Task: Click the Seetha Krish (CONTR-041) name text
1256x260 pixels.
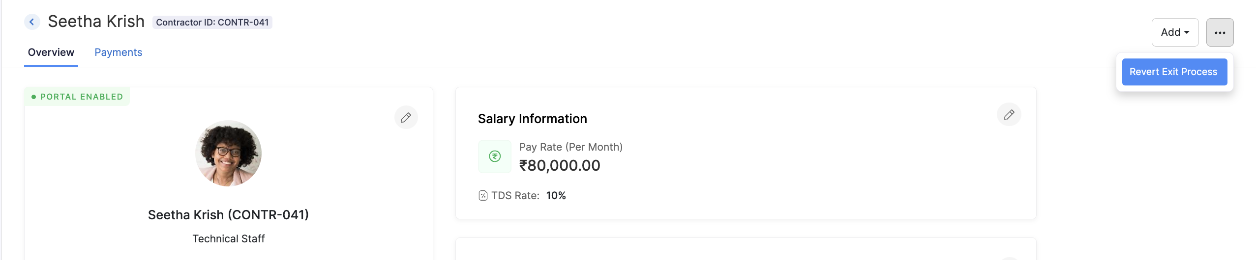Action: click(x=228, y=215)
